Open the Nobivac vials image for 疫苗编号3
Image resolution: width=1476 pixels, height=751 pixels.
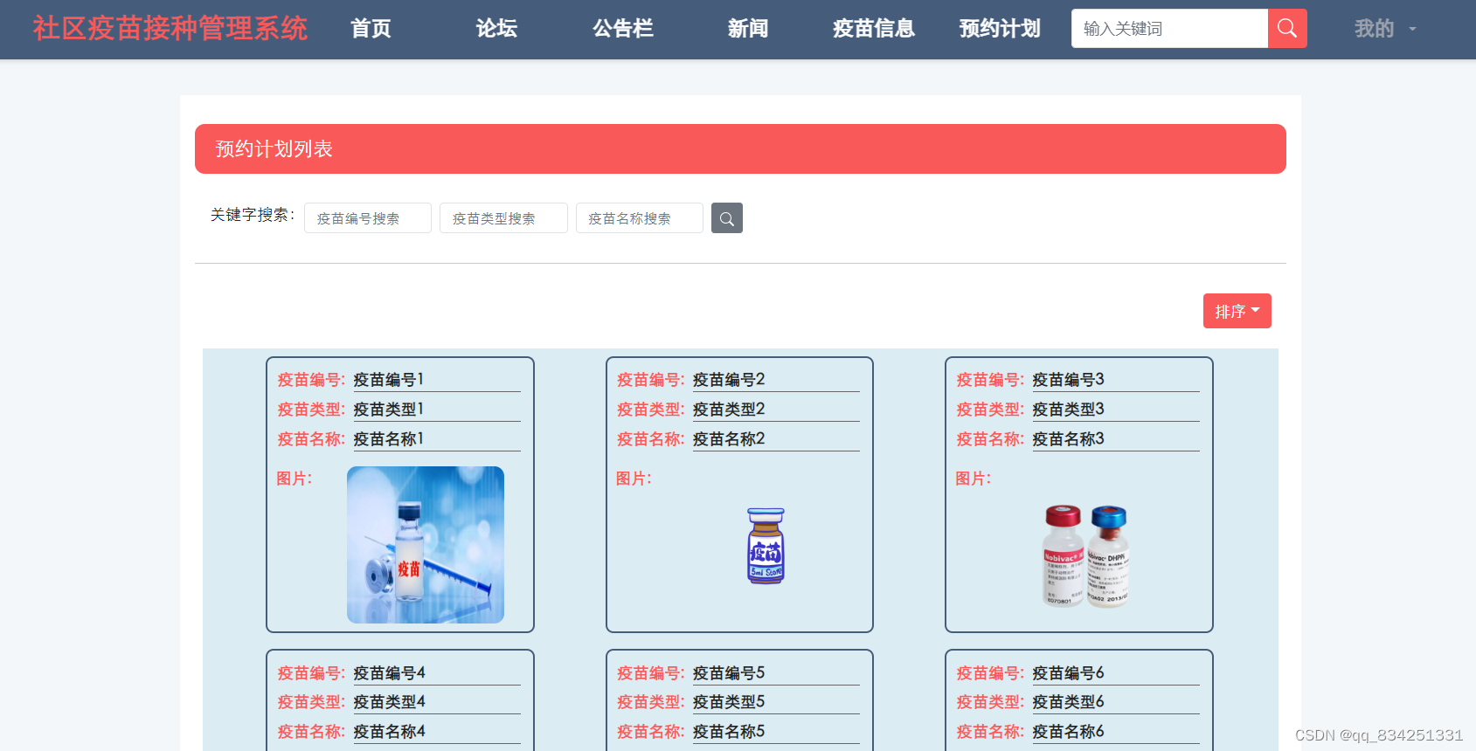pyautogui.click(x=1086, y=555)
